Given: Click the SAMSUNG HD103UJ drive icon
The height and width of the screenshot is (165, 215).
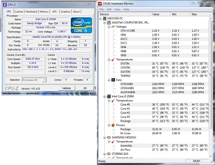Looking at the screenshot, I should click(x=109, y=137).
